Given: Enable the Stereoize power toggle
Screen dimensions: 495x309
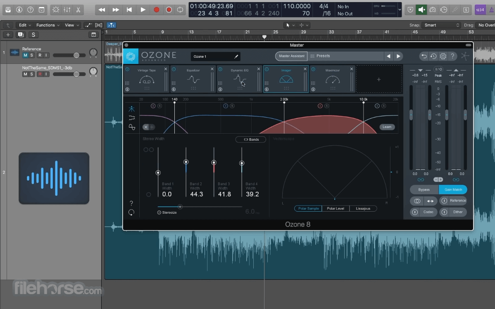Looking at the screenshot, I should click(159, 212).
